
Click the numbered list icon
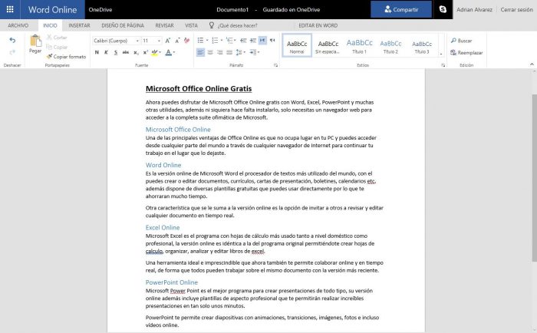(215, 41)
